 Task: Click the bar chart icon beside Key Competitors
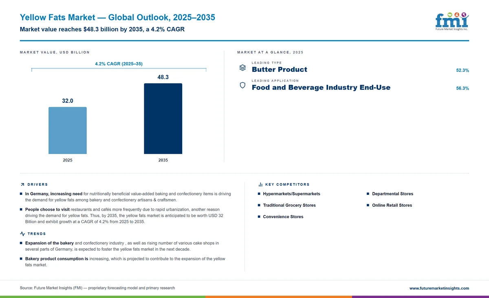[260, 185]
